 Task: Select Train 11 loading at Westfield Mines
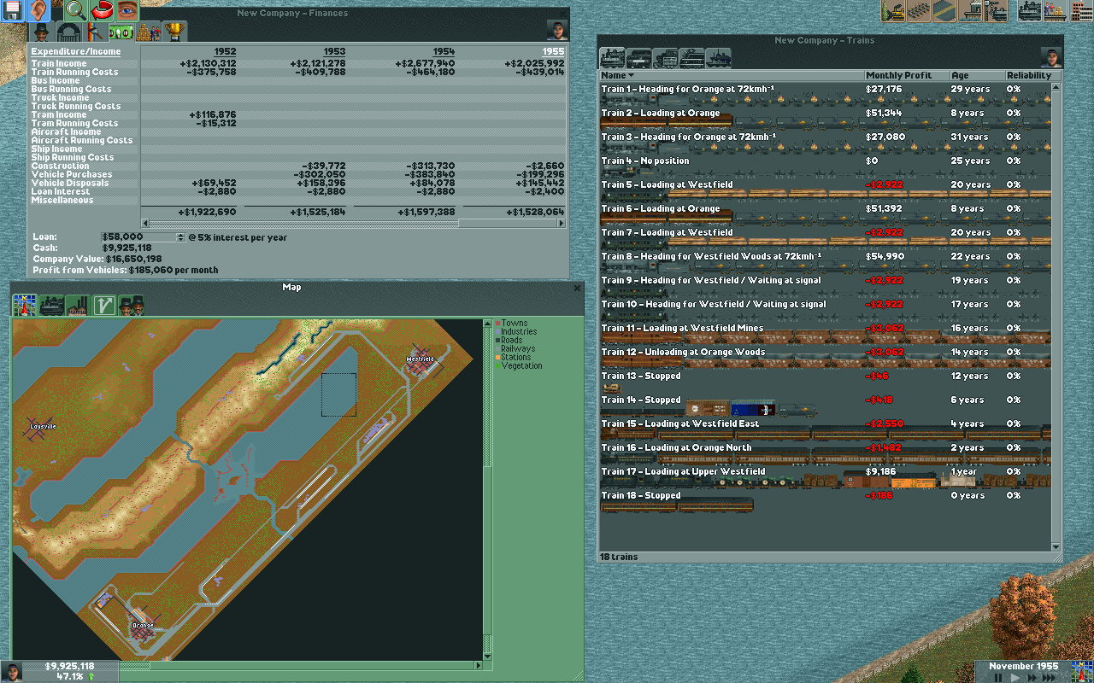point(825,332)
